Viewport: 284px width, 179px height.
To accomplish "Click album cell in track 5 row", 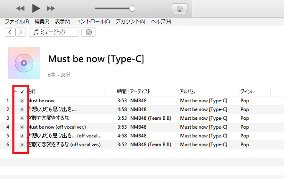I will tap(204, 136).
